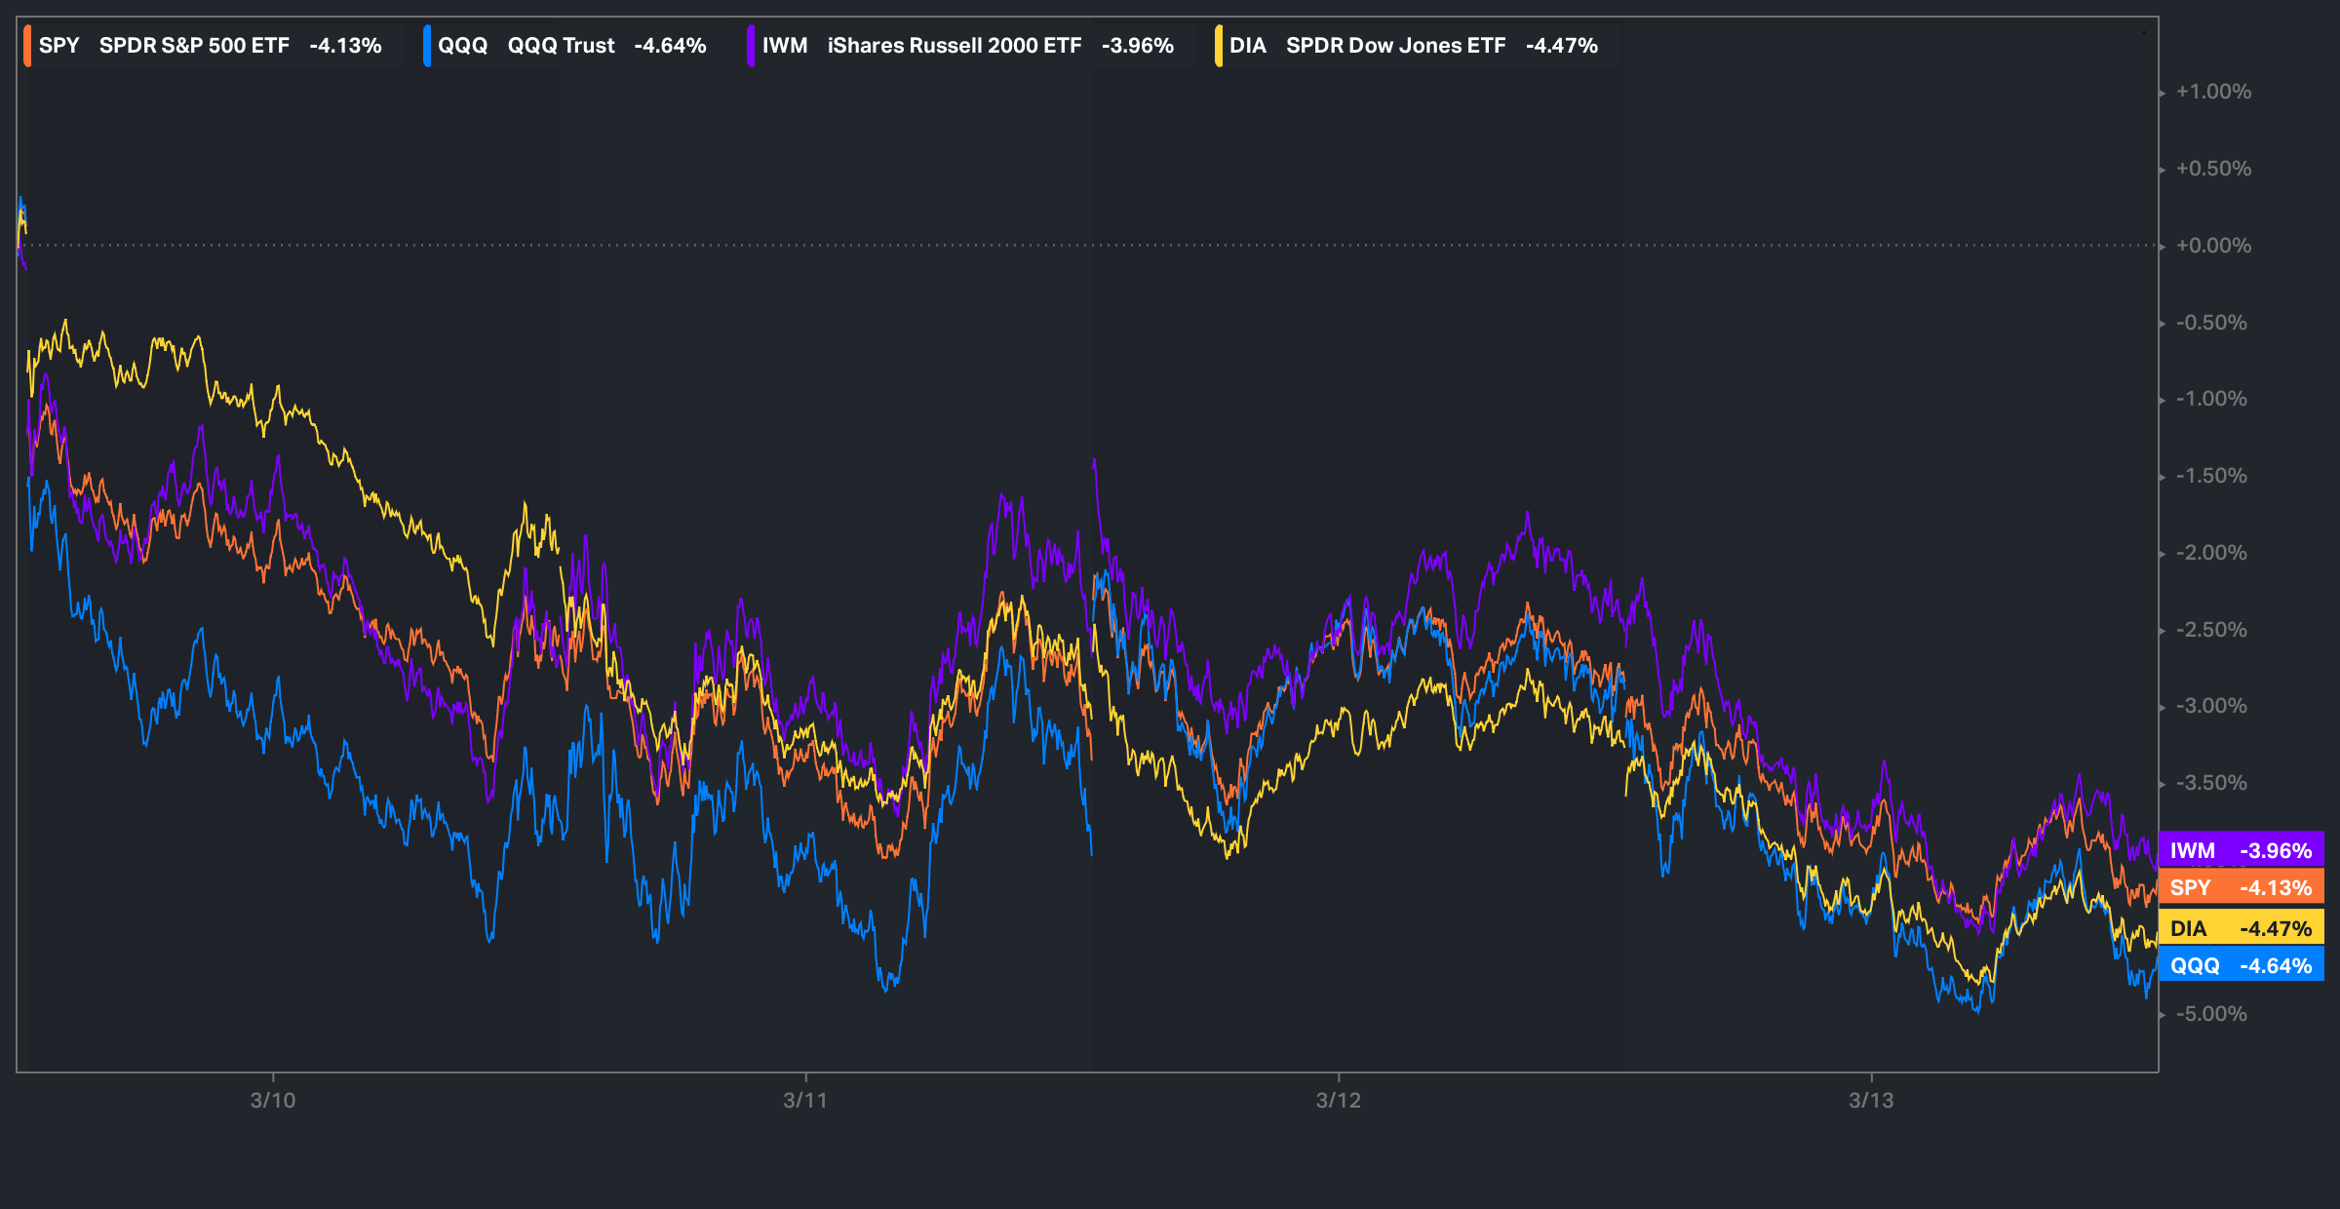Click the blue QQQ color bar in legend
Image resolution: width=2340 pixels, height=1209 pixels.
pos(427,46)
